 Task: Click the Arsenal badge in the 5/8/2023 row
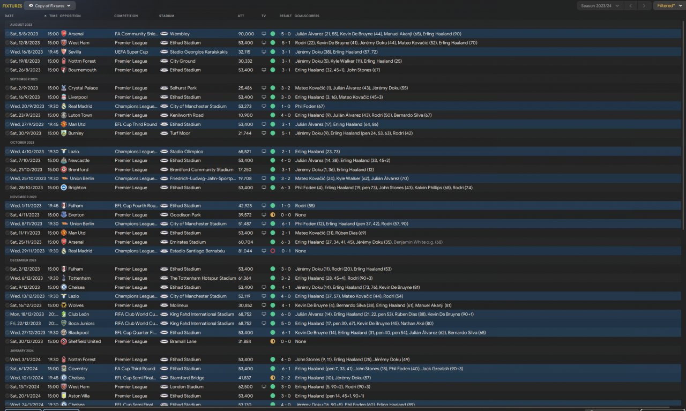[x=64, y=34]
